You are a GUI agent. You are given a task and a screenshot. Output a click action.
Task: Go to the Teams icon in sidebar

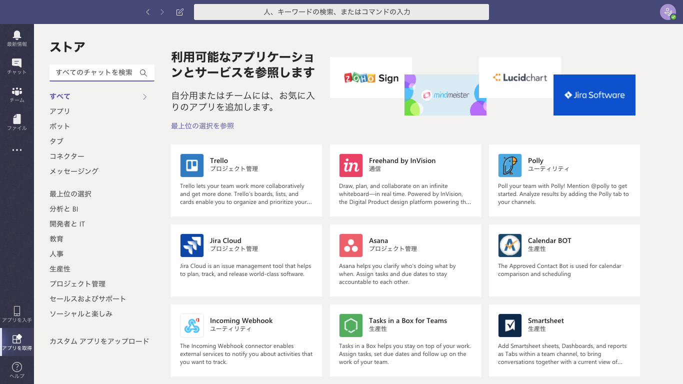[x=17, y=92]
